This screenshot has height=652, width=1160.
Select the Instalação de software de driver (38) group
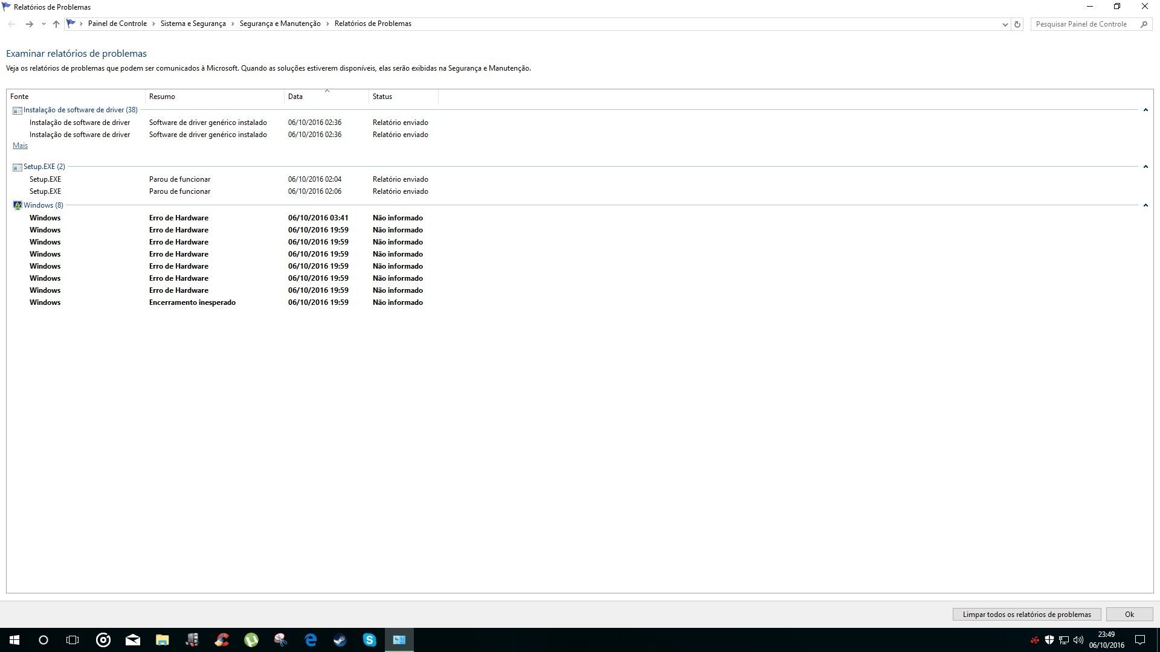[x=80, y=110]
